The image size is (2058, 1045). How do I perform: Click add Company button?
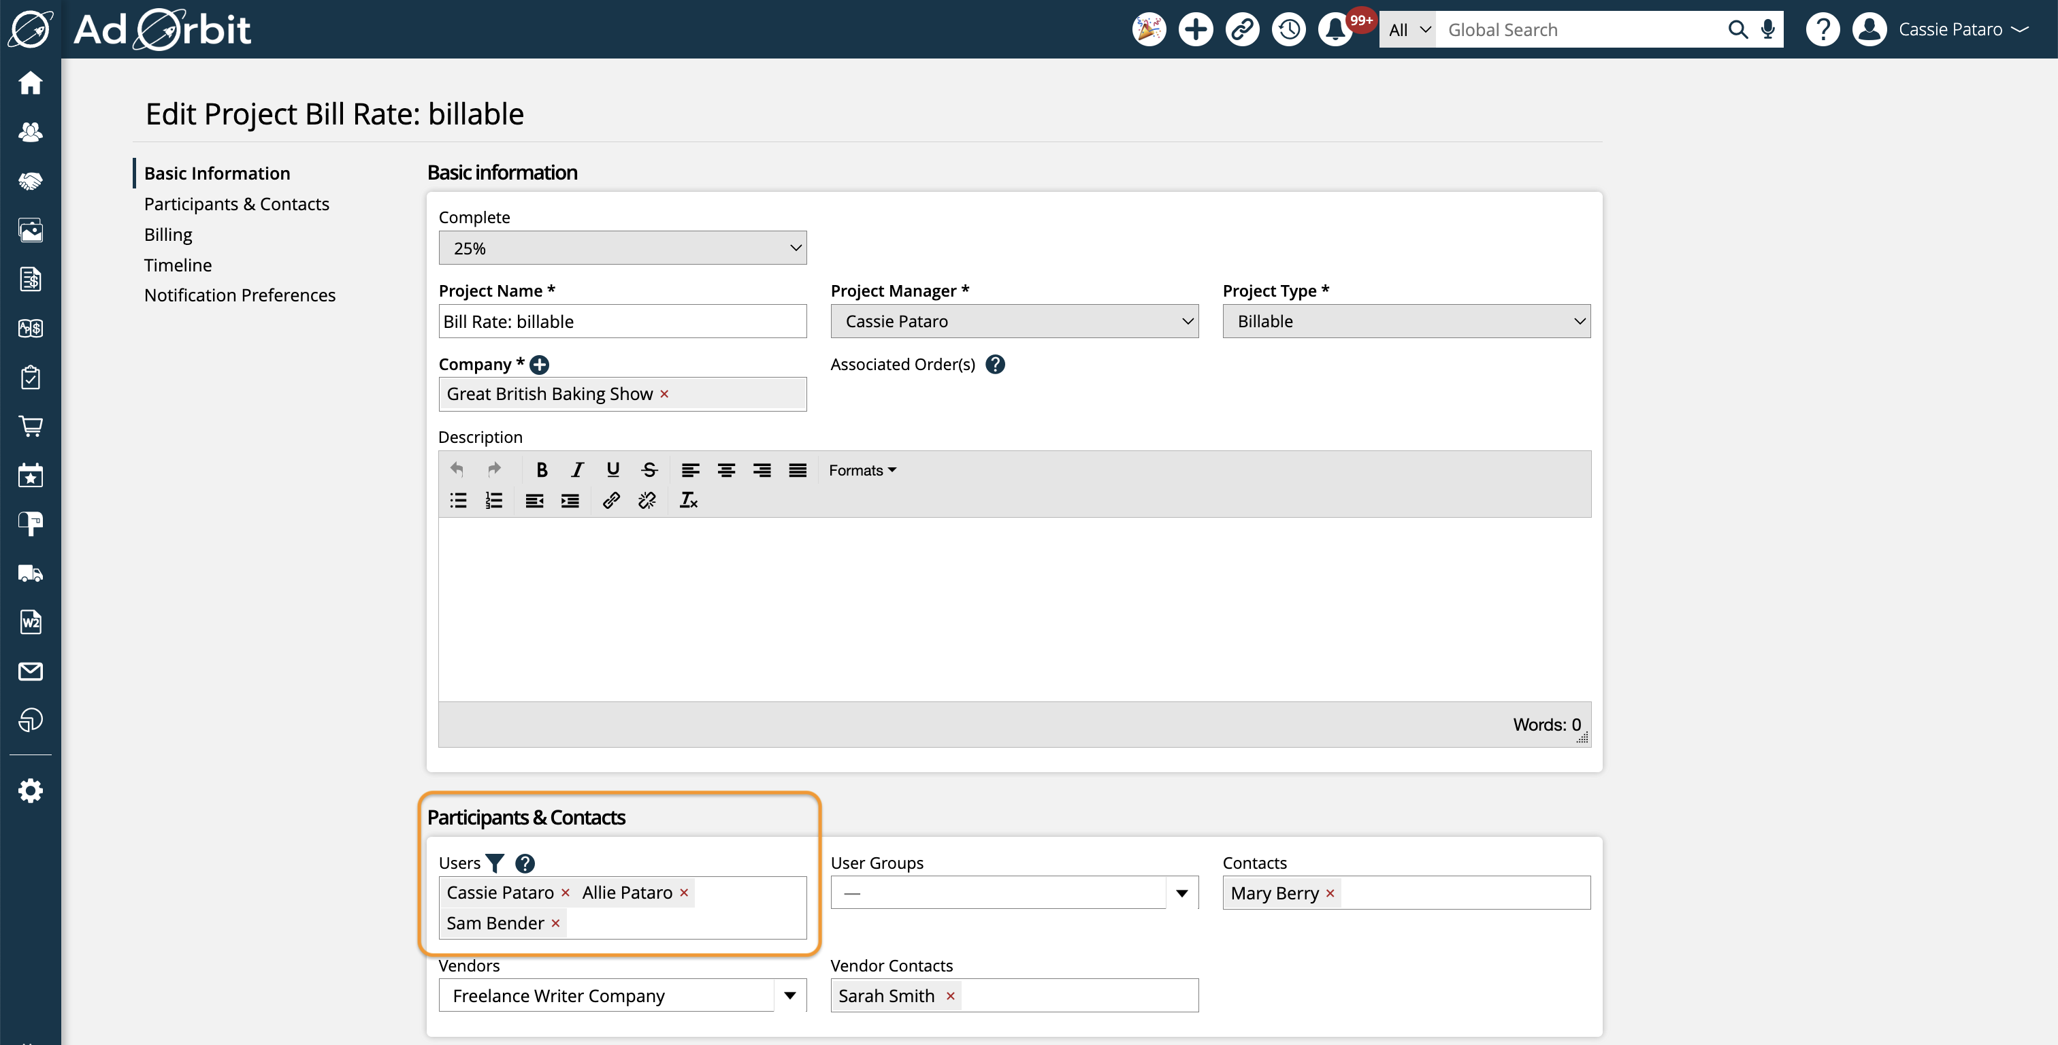[x=538, y=363]
